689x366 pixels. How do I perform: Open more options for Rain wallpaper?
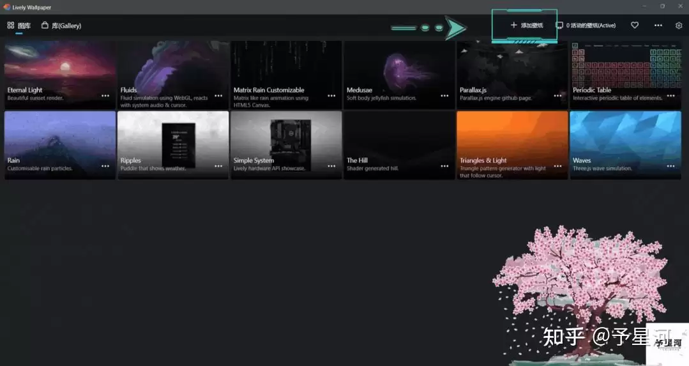click(105, 166)
